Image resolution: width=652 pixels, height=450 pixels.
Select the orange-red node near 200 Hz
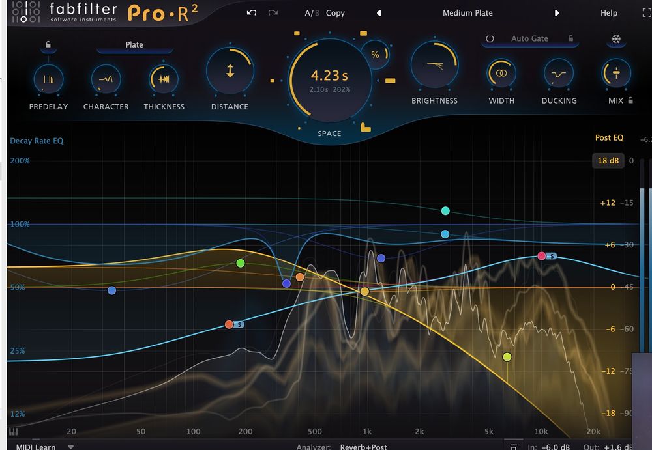tap(229, 324)
